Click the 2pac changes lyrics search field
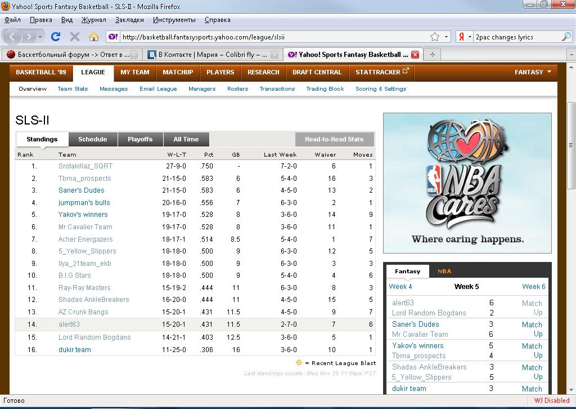This screenshot has width=576, height=409. (517, 37)
